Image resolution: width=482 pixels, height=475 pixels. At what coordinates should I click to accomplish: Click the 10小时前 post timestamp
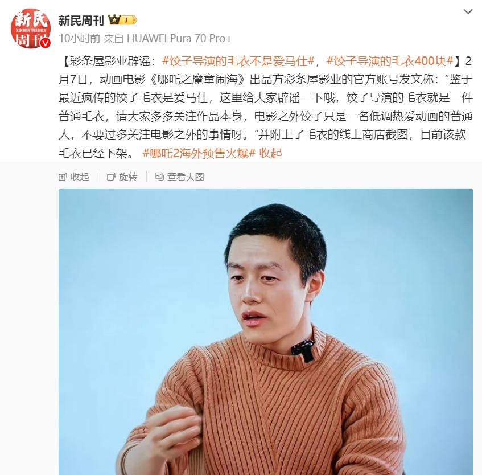(x=79, y=39)
